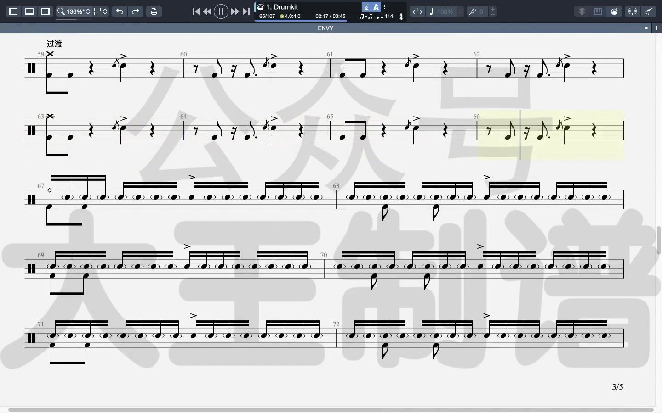
Task: Click the tuning fork icon in the display
Action: [x=401, y=17]
